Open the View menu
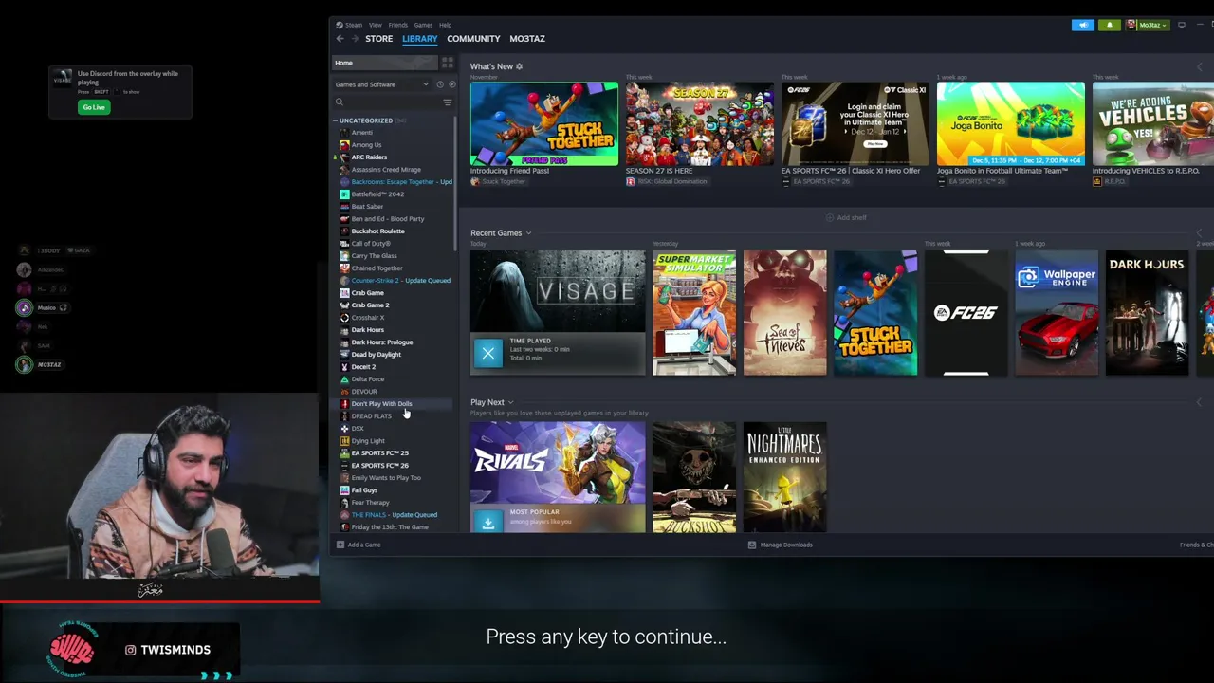 pyautogui.click(x=376, y=25)
